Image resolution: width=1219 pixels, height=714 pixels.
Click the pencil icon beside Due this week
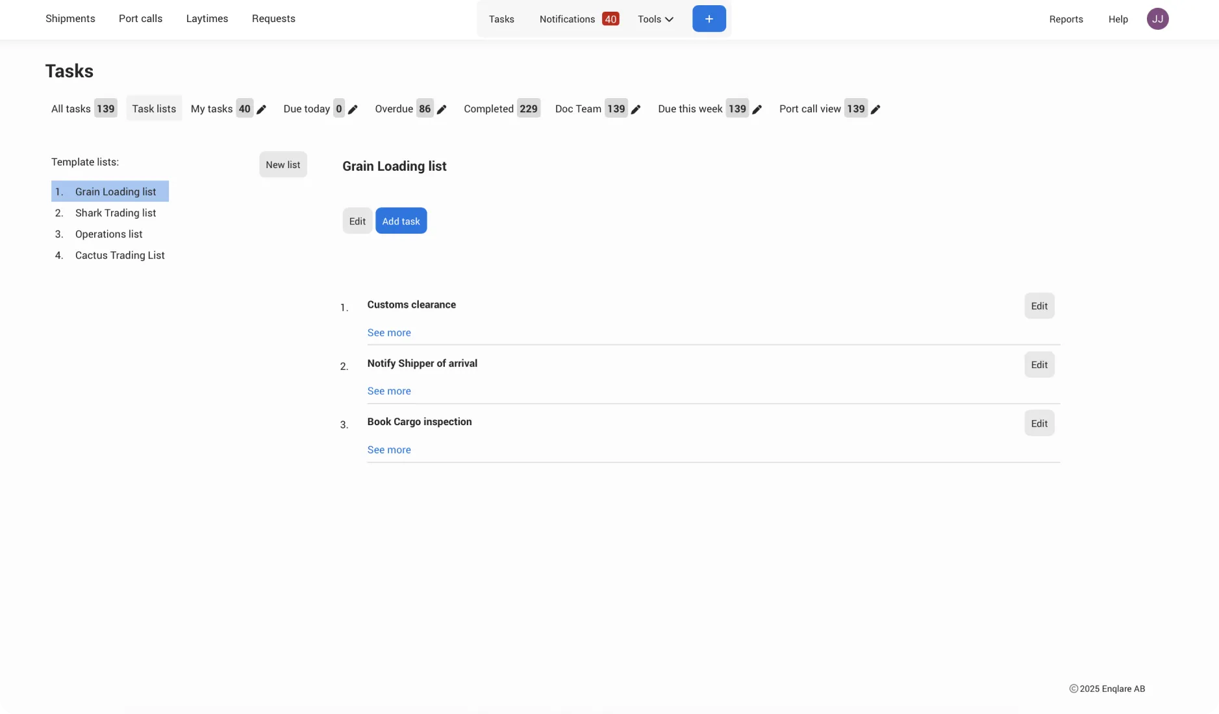point(757,110)
